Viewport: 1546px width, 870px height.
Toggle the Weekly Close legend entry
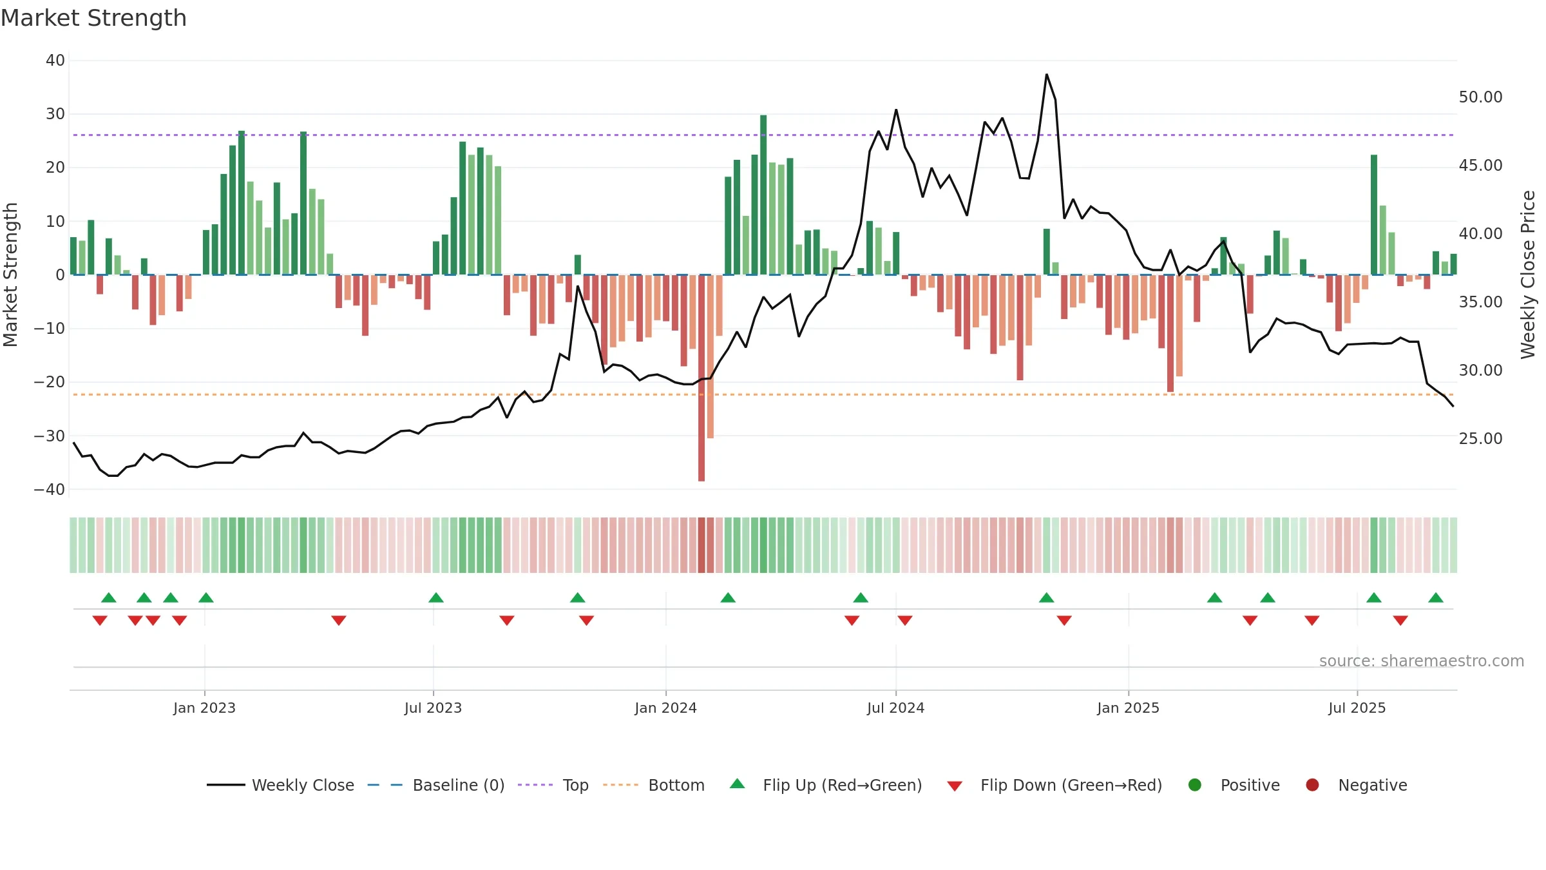tap(280, 785)
